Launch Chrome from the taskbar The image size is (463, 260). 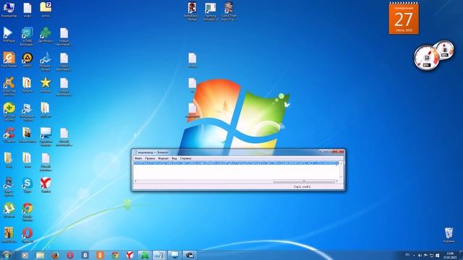coord(115,255)
